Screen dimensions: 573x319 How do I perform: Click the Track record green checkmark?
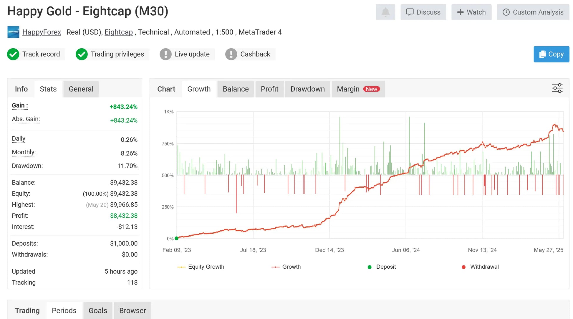(13, 54)
